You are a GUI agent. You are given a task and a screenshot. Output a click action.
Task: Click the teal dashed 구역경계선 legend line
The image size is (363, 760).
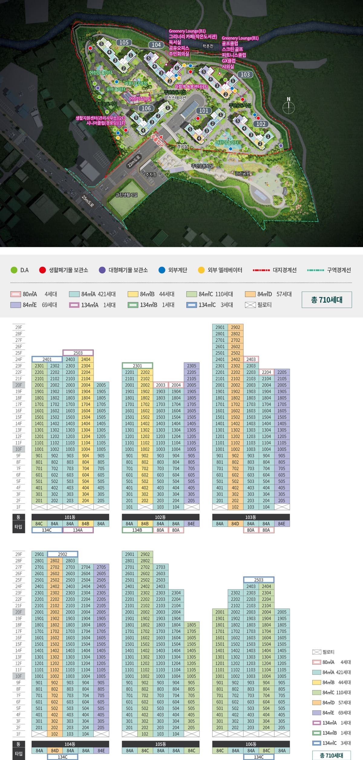click(315, 270)
